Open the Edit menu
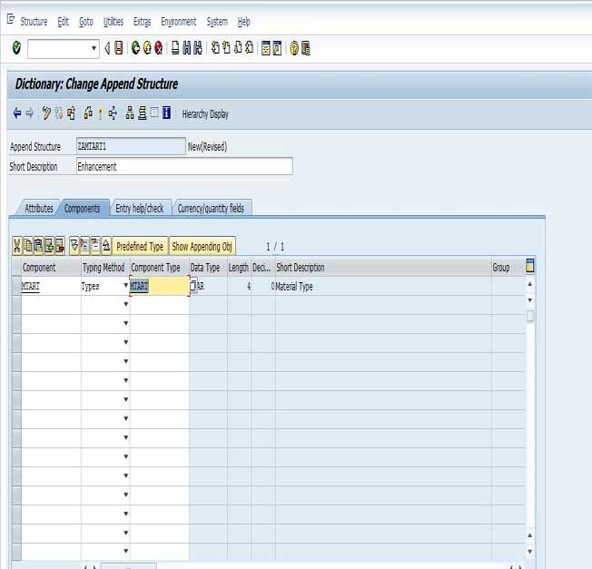592x569 pixels. point(63,22)
